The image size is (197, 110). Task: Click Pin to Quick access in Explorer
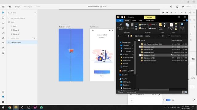pos(121,27)
